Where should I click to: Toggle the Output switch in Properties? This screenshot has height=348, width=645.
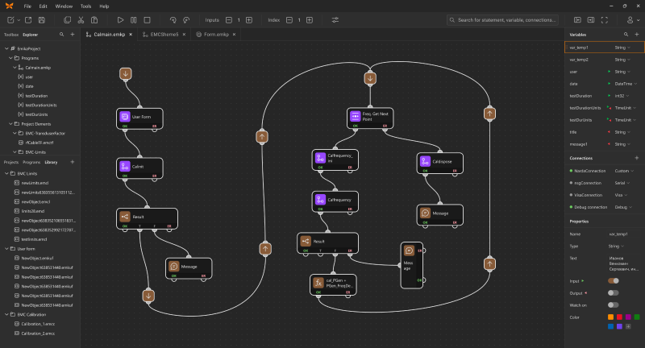[x=614, y=292]
